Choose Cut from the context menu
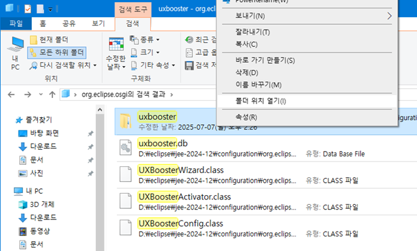This screenshot has width=417, height=251. (307, 32)
